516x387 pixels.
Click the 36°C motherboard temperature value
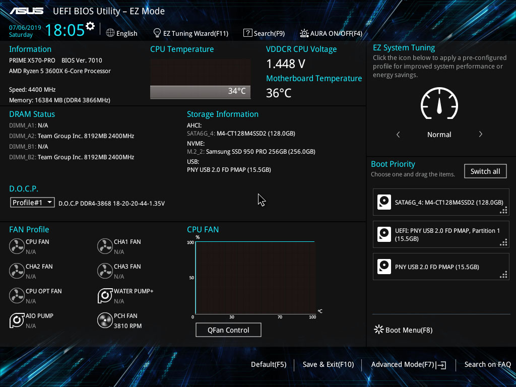pyautogui.click(x=279, y=93)
